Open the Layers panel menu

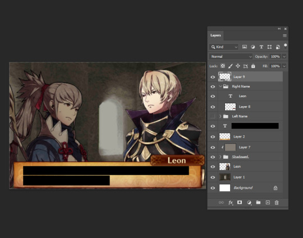tap(284, 35)
